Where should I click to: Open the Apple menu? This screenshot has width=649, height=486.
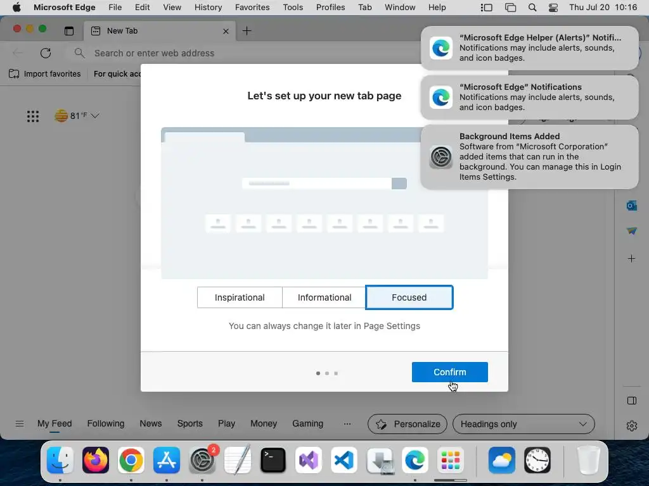pos(16,8)
